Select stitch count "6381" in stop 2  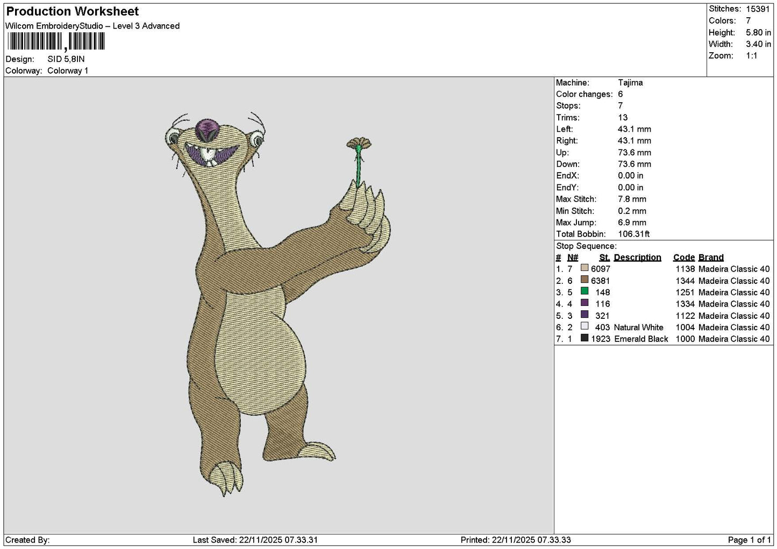(601, 281)
